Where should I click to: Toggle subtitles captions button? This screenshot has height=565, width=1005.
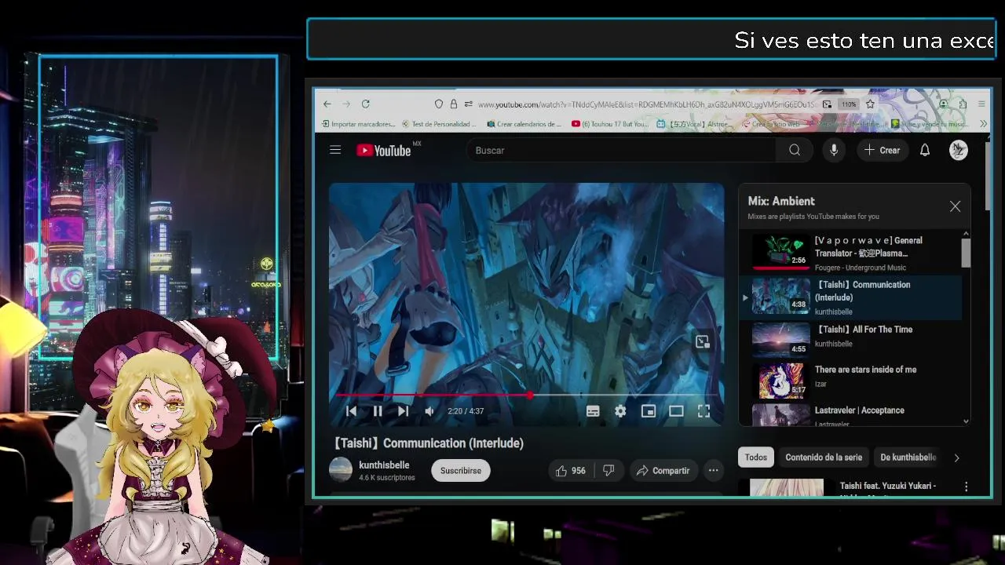pyautogui.click(x=593, y=411)
